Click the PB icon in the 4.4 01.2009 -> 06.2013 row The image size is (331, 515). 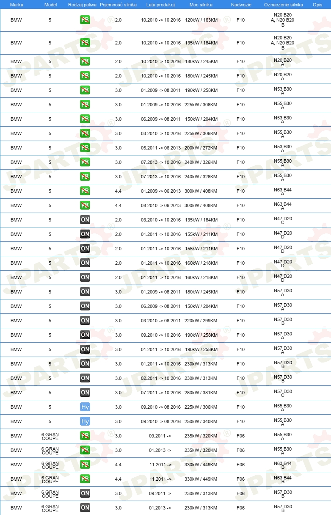click(85, 191)
